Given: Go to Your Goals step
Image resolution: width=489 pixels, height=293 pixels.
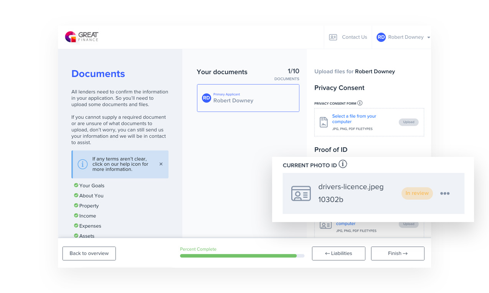Looking at the screenshot, I should tap(92, 186).
